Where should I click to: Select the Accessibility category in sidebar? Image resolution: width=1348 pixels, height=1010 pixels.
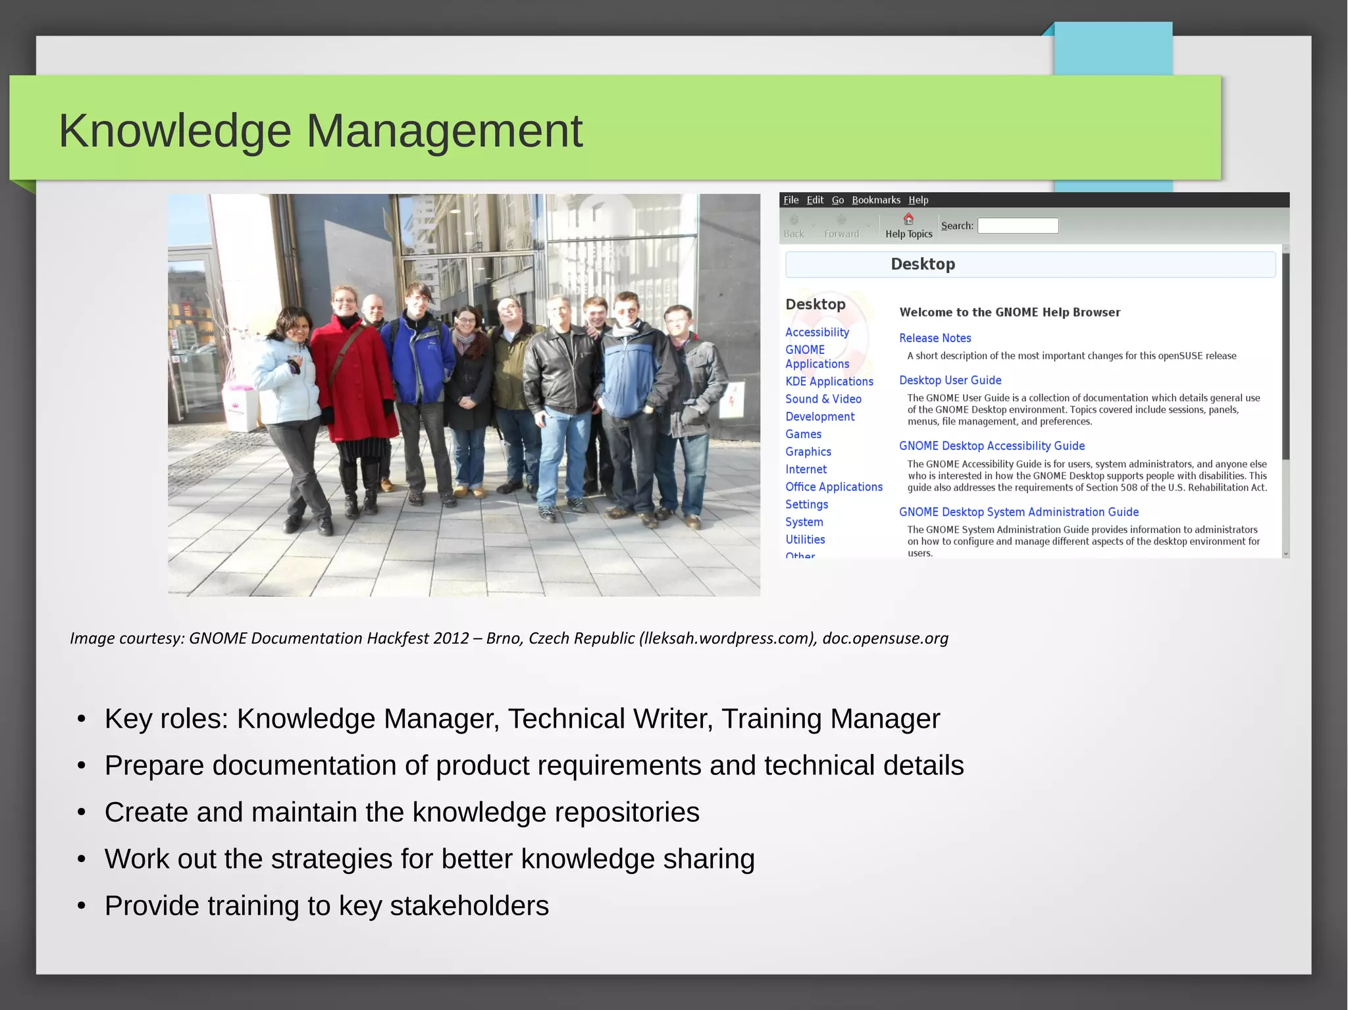click(x=817, y=332)
